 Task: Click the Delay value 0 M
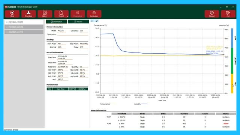point(84,47)
